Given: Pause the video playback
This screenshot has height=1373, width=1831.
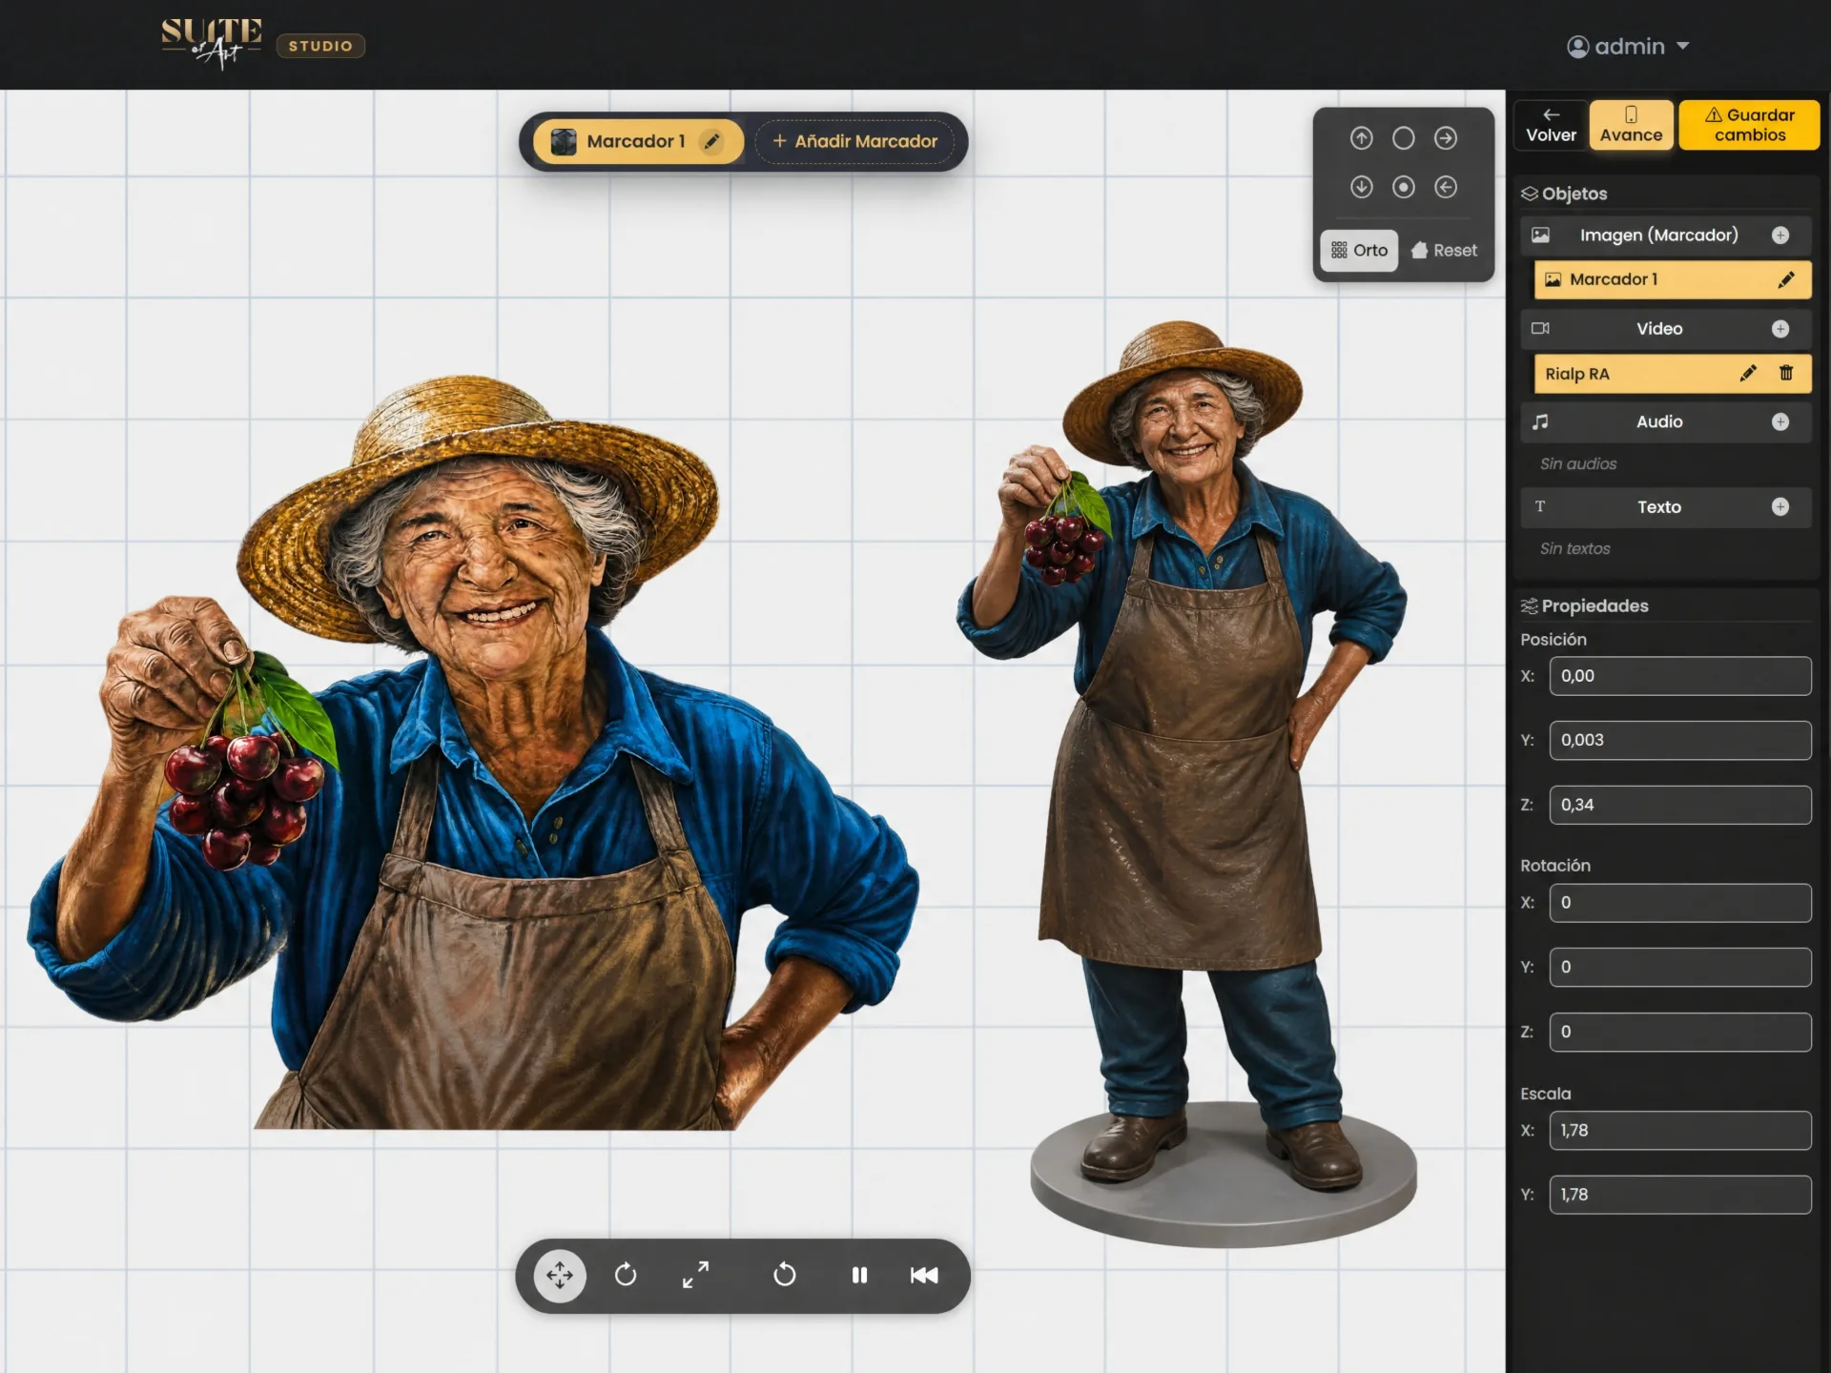Looking at the screenshot, I should pyautogui.click(x=859, y=1275).
